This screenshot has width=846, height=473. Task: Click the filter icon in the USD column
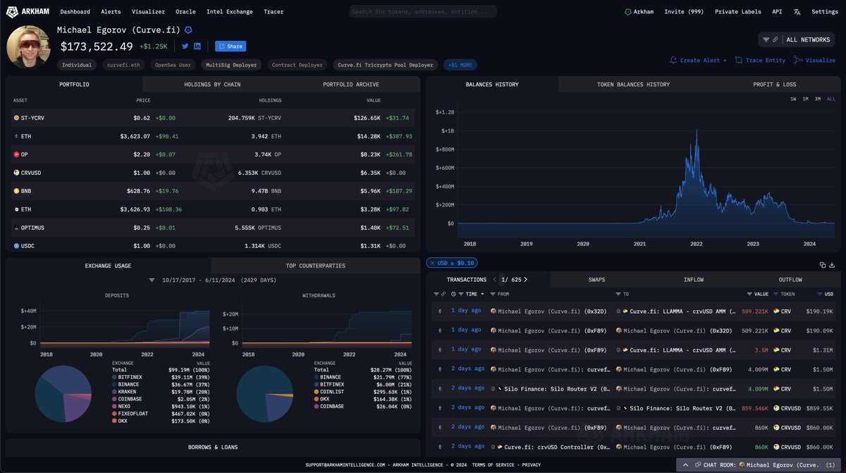[x=819, y=294]
